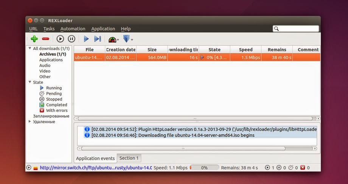
Task: Sort by Size column header
Action: tap(152, 50)
